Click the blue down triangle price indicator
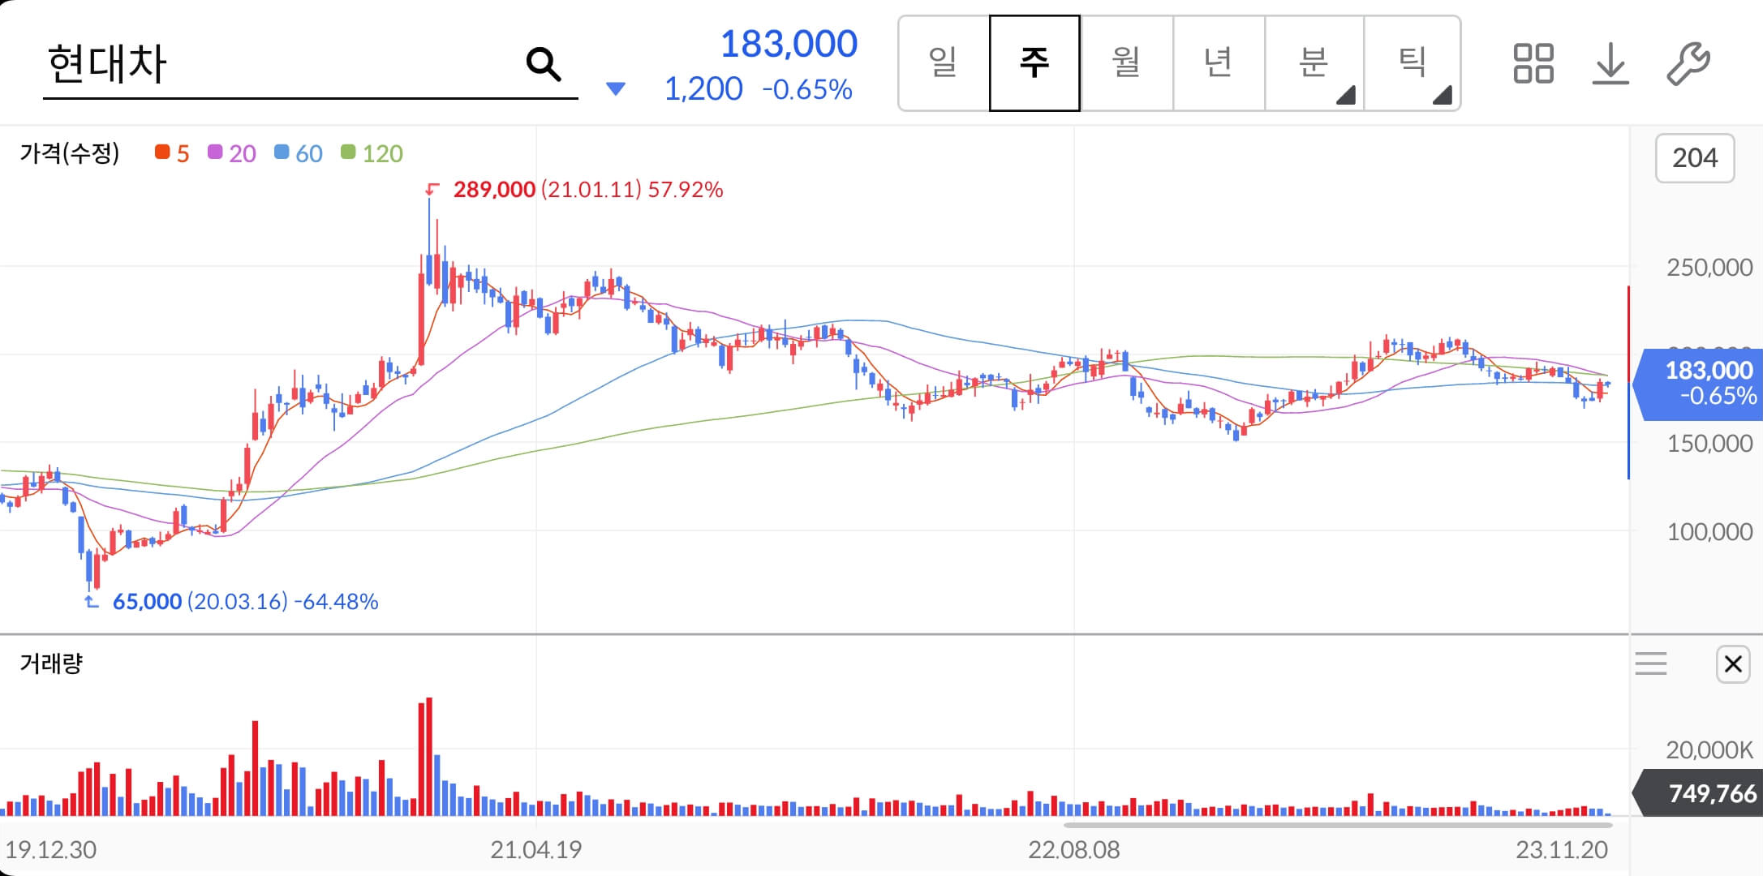The image size is (1763, 876). (x=616, y=88)
